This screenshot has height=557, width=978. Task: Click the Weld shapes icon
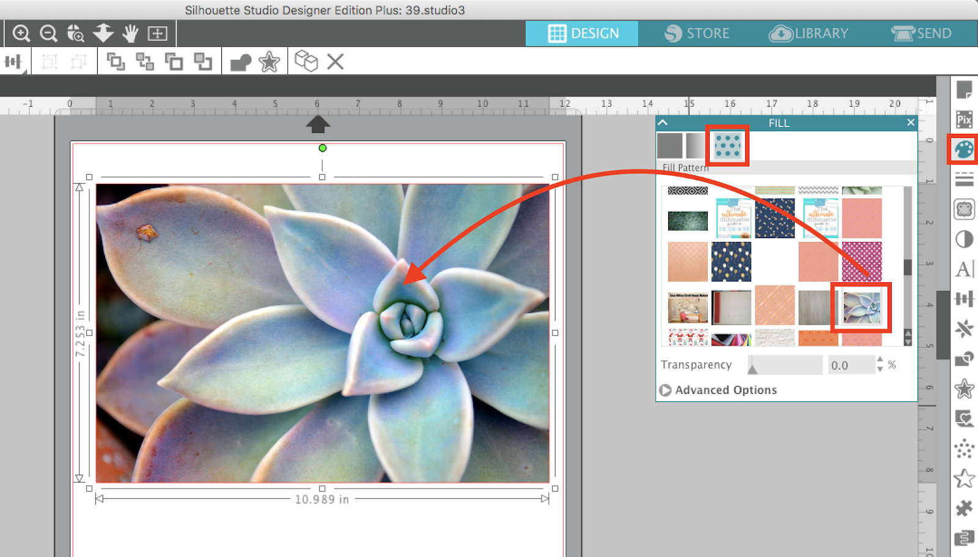240,62
